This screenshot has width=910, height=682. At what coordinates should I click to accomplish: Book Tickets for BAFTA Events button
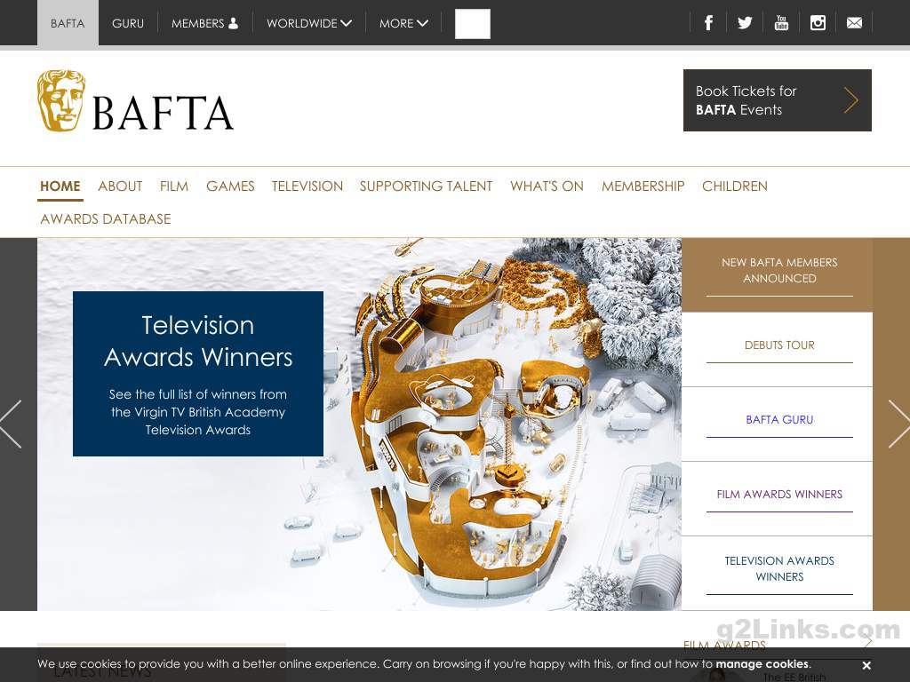click(777, 100)
